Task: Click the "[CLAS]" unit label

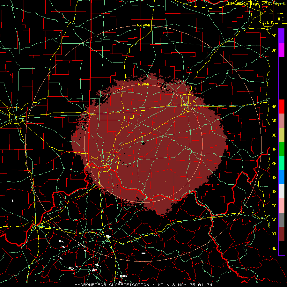Action: click(269, 22)
